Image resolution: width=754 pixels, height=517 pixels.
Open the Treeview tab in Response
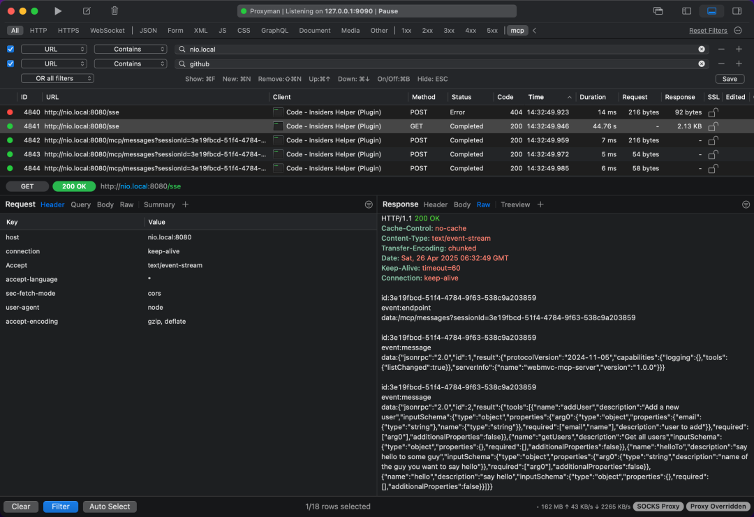tap(515, 204)
